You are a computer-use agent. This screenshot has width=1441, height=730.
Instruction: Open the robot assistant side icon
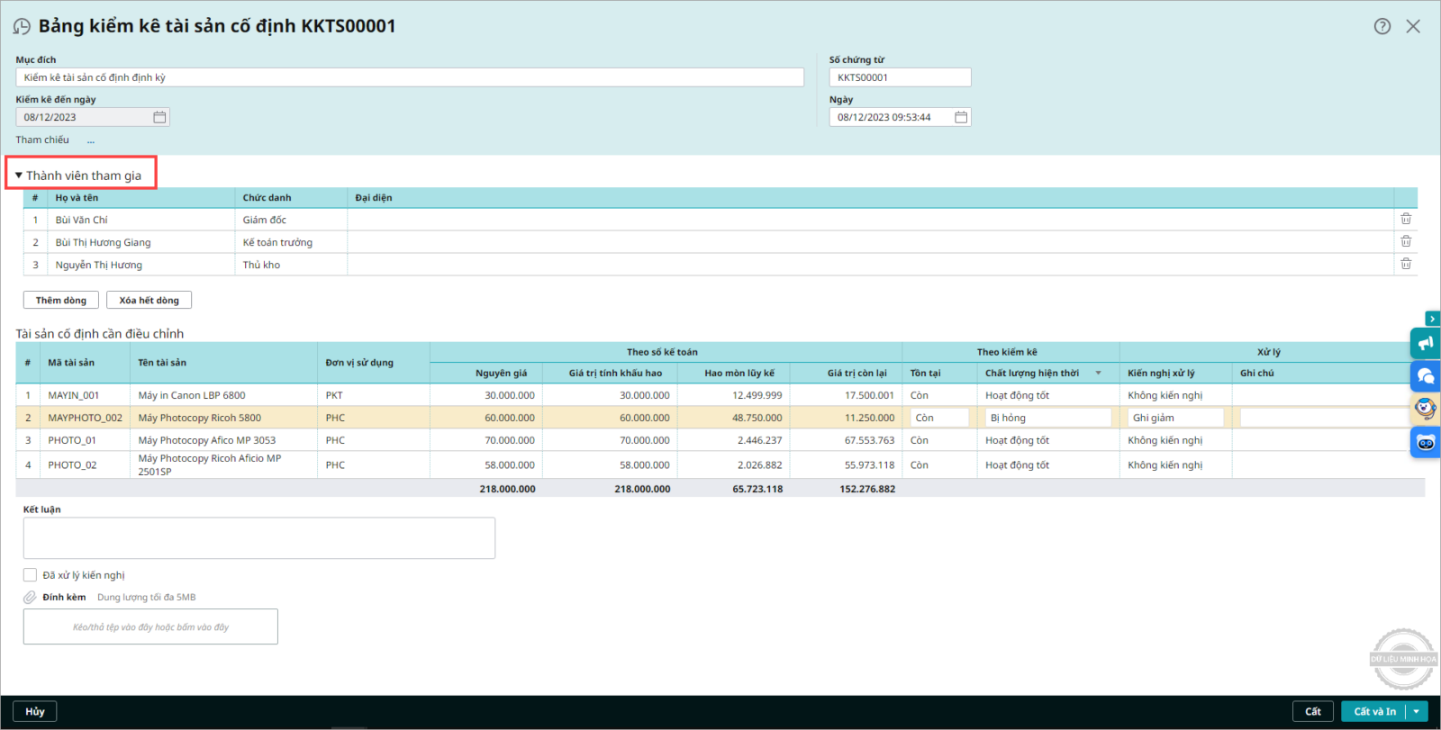tap(1426, 442)
